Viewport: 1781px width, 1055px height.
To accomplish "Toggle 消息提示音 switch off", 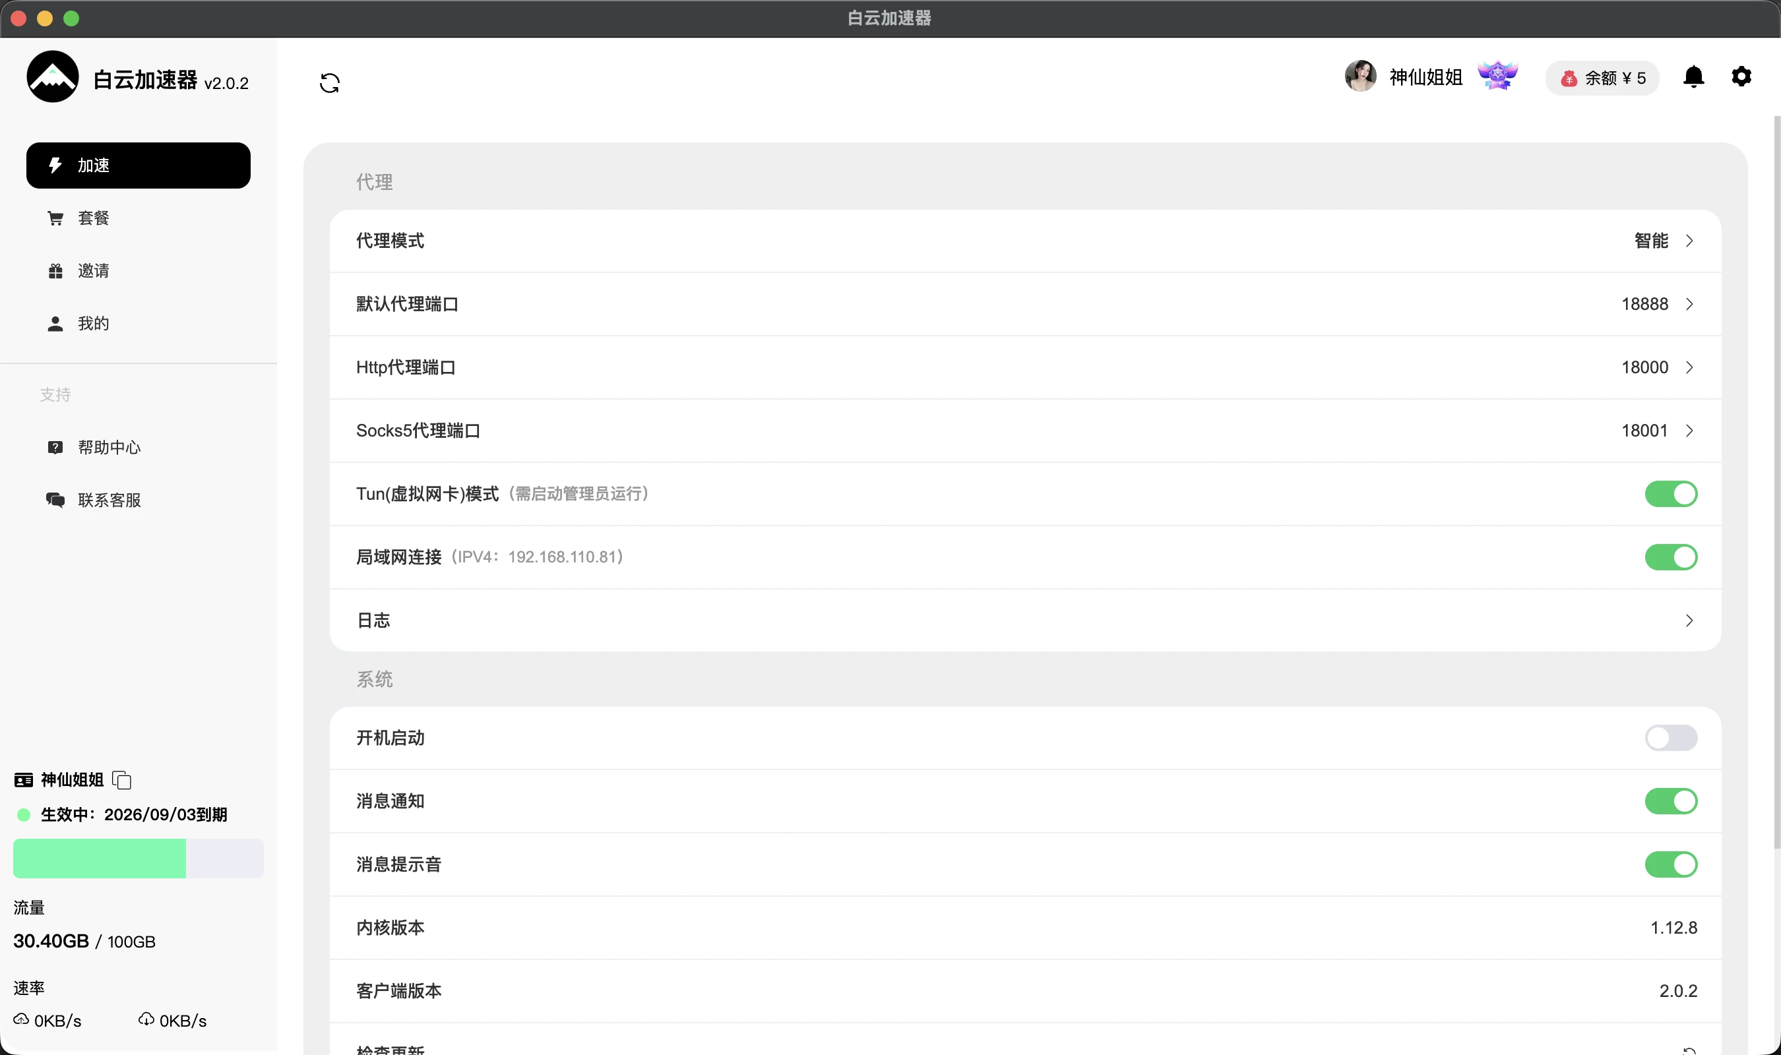I will 1670,864.
